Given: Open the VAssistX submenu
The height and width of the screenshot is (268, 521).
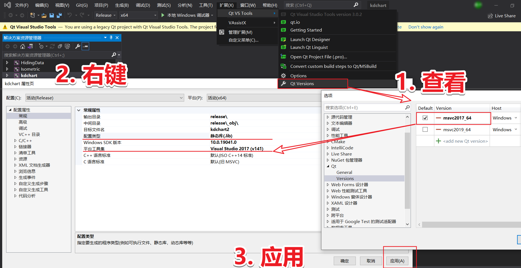Looking at the screenshot, I should (x=247, y=23).
